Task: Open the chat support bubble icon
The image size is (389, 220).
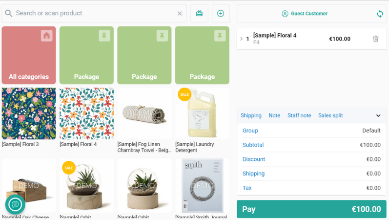Action: tap(15, 204)
